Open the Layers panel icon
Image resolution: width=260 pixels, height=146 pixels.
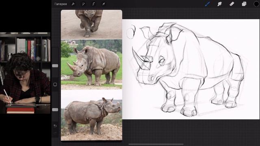[244, 4]
